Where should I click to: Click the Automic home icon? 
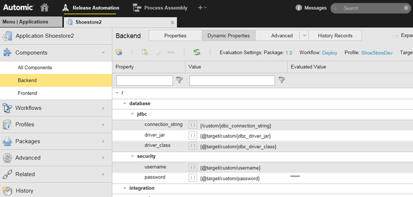(45, 8)
